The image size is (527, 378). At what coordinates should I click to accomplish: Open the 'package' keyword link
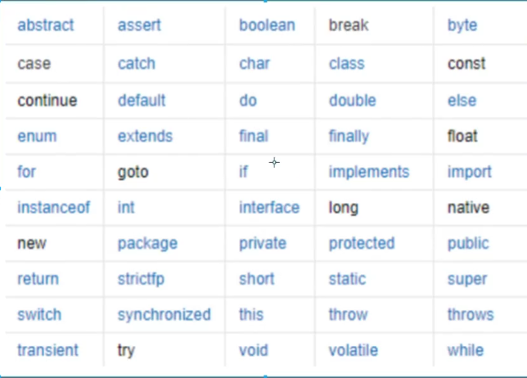(x=147, y=244)
